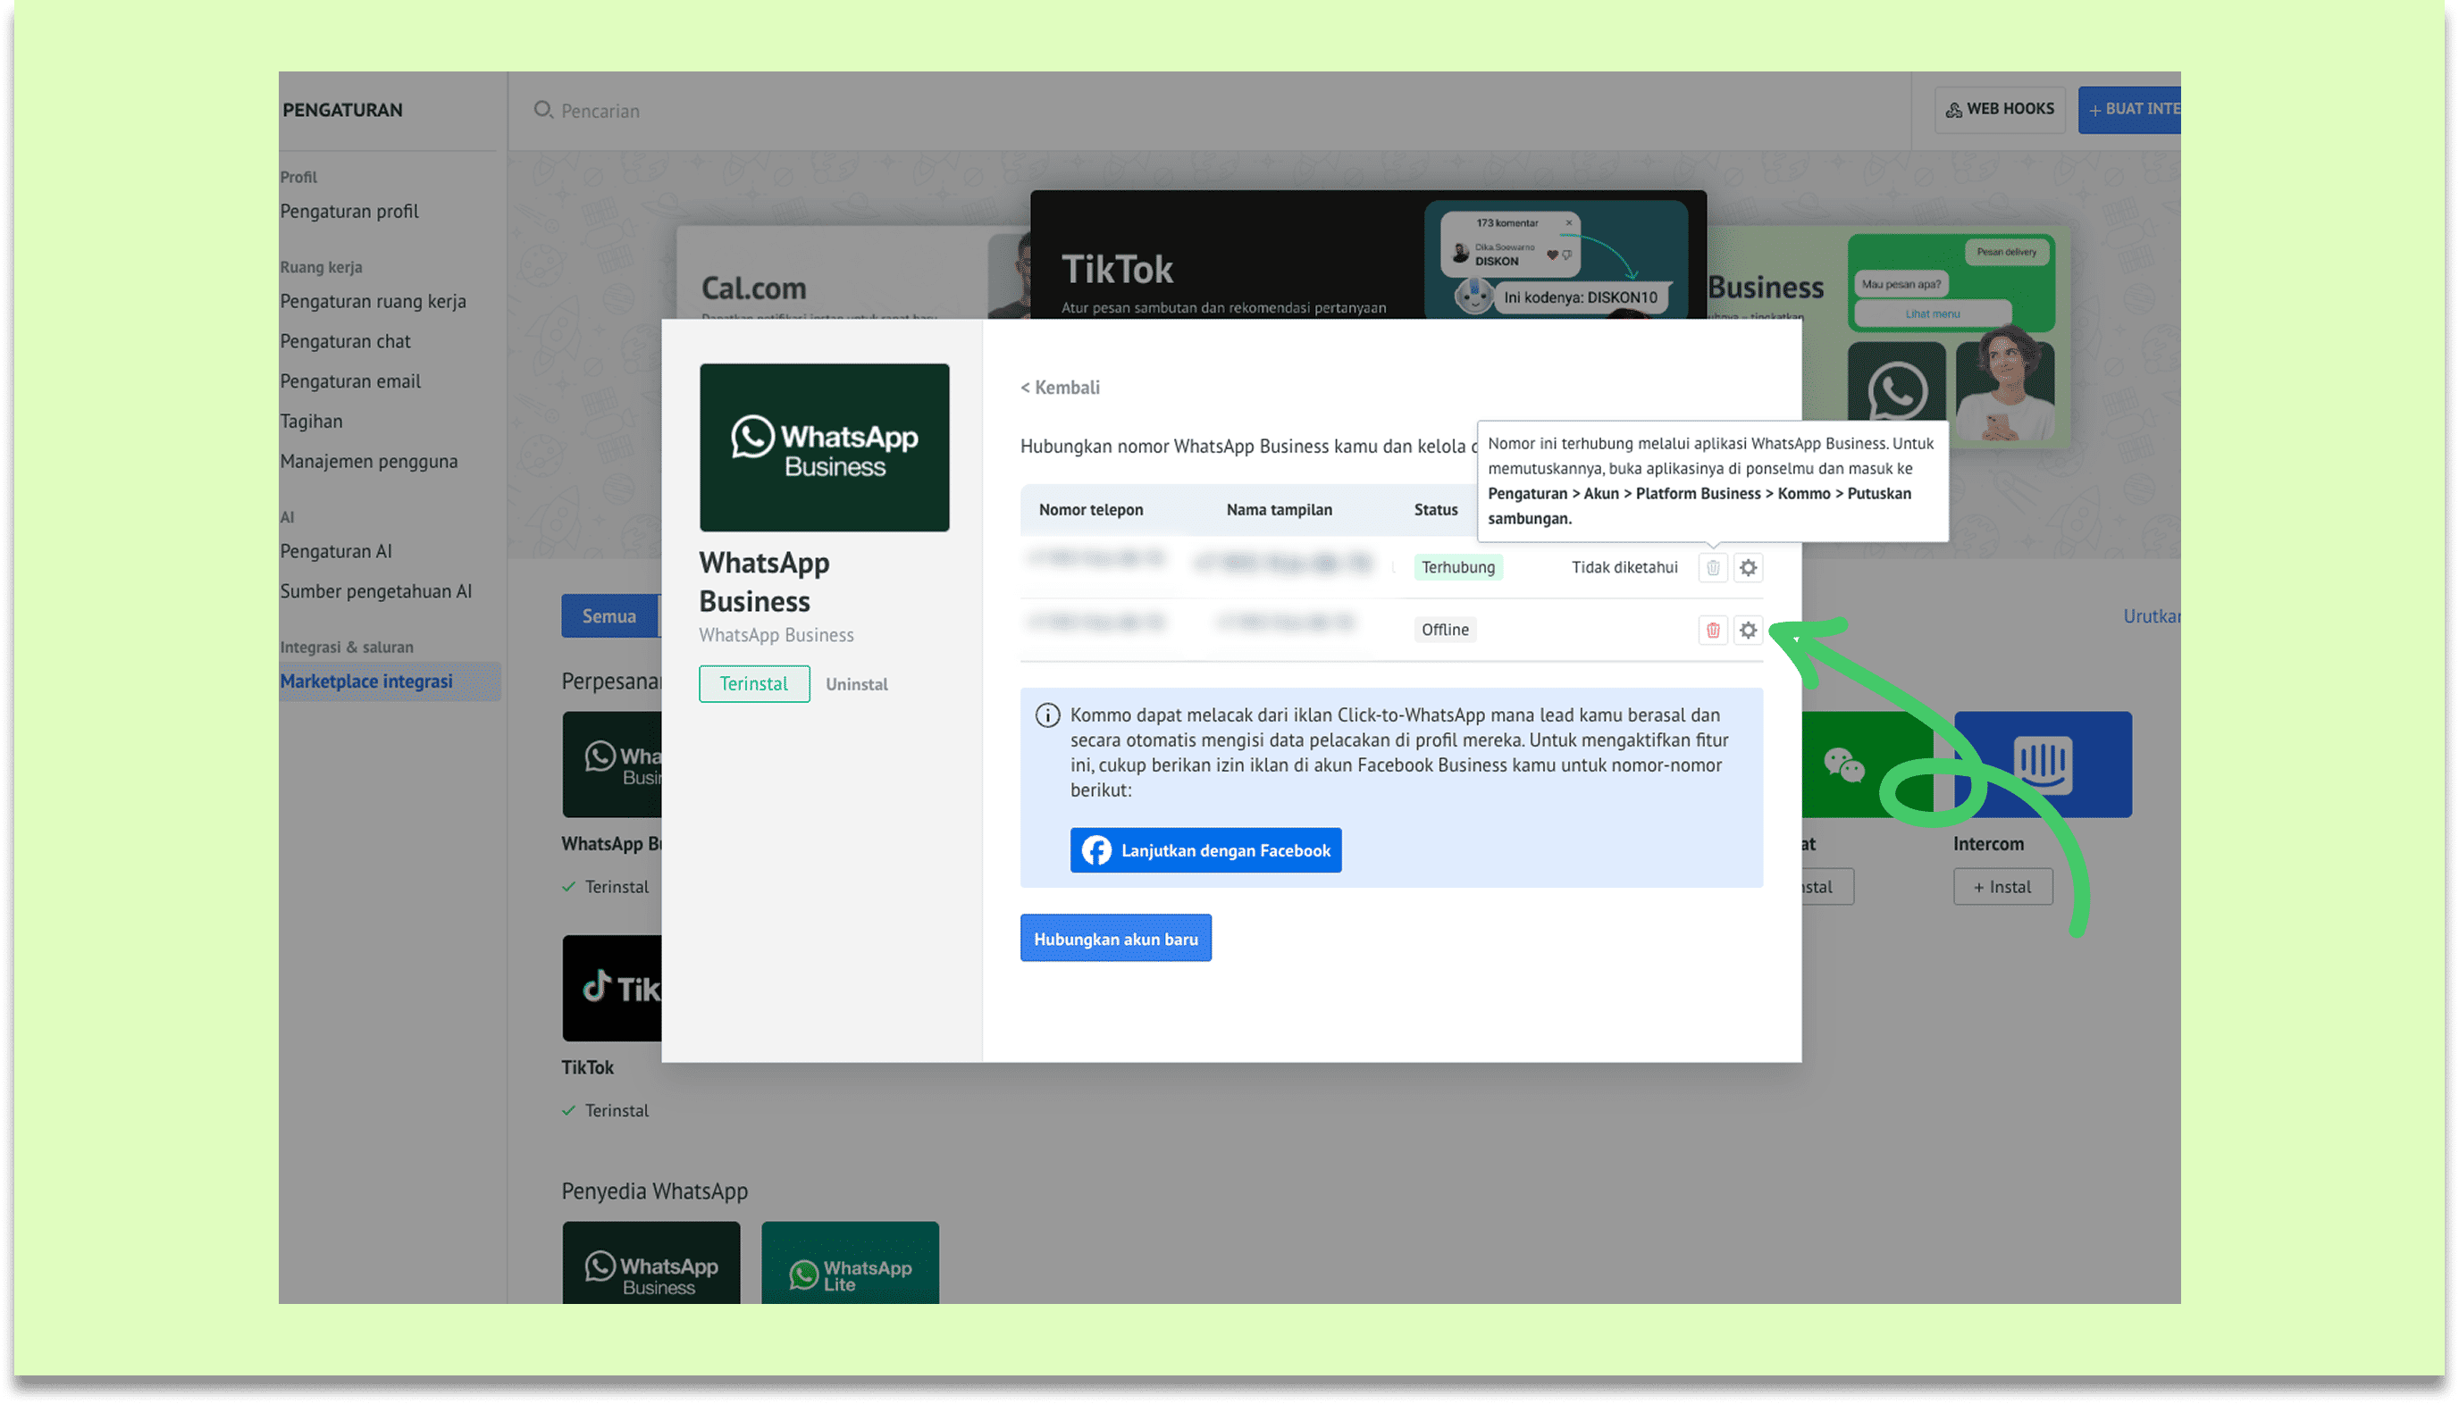Click Hubungkan akun baru button
The width and height of the screenshot is (2459, 1404).
point(1115,939)
